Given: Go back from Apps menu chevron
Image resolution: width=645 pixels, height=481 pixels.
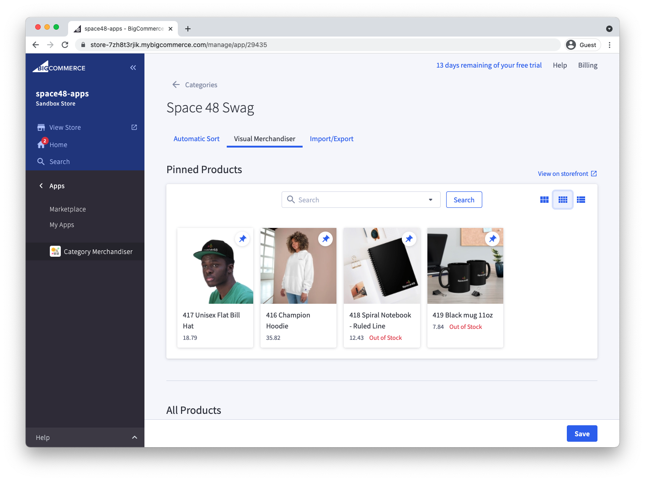Looking at the screenshot, I should (41, 186).
